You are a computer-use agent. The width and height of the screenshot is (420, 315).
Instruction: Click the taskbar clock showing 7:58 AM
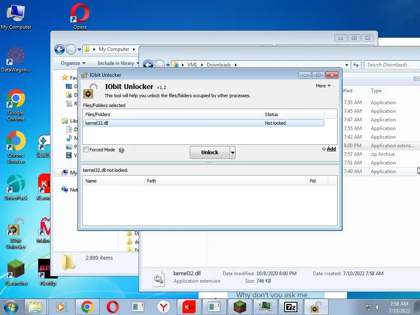(x=399, y=307)
